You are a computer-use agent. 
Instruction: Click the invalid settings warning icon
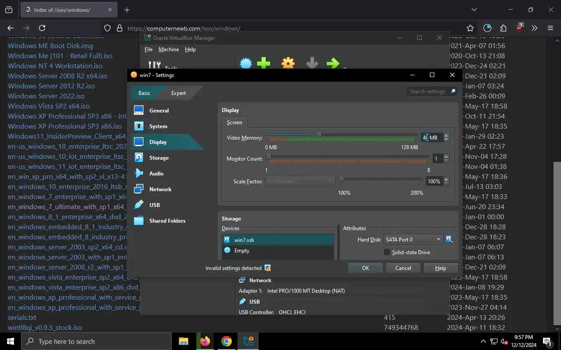[268, 268]
